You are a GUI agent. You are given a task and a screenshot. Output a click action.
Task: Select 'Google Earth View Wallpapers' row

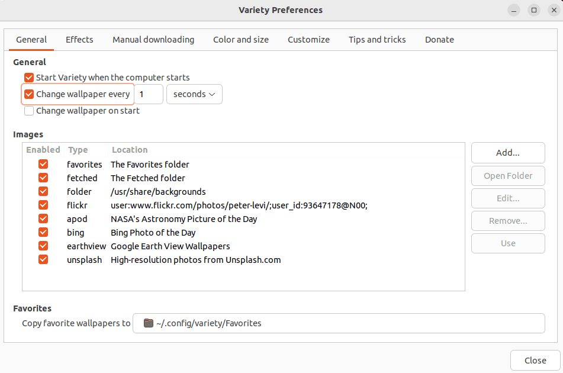point(170,246)
